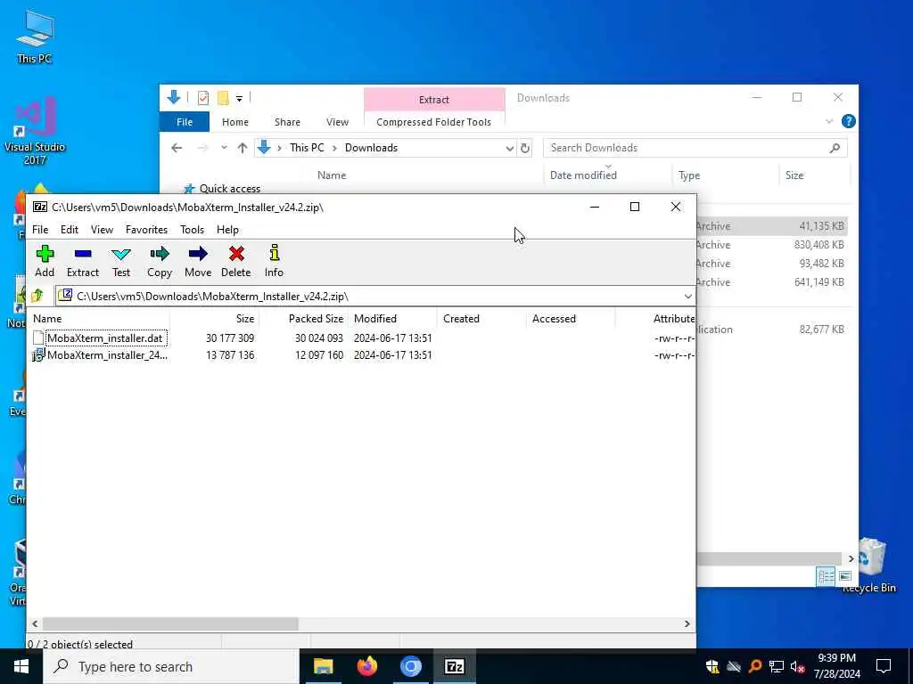Click the network tray icon
This screenshot has height=684, width=913.
point(777,666)
